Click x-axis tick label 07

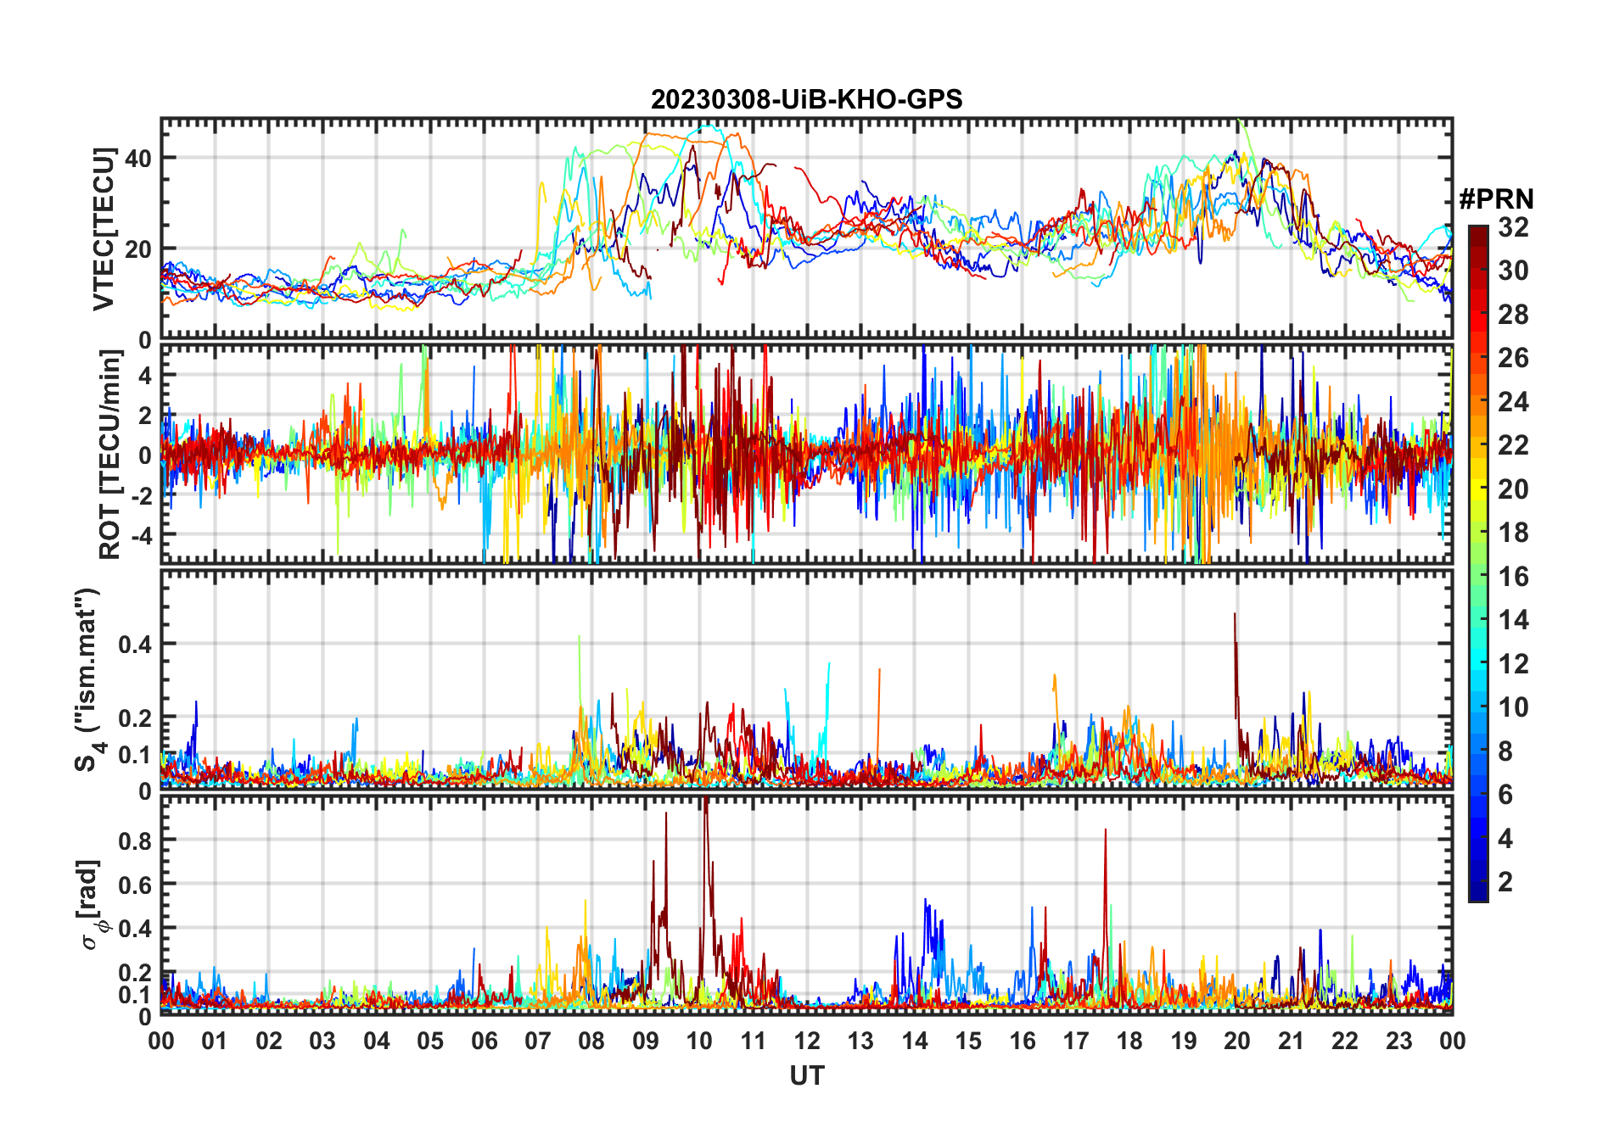coord(538,1041)
